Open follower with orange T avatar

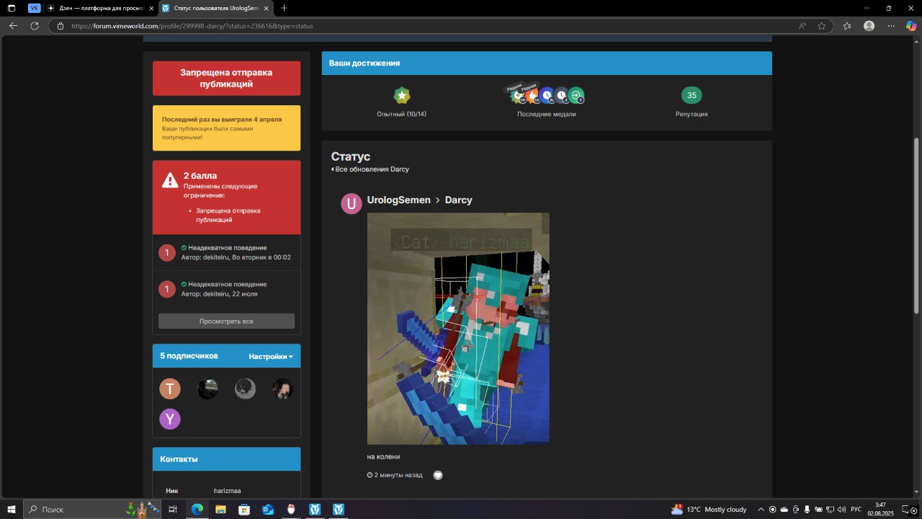pyautogui.click(x=170, y=389)
